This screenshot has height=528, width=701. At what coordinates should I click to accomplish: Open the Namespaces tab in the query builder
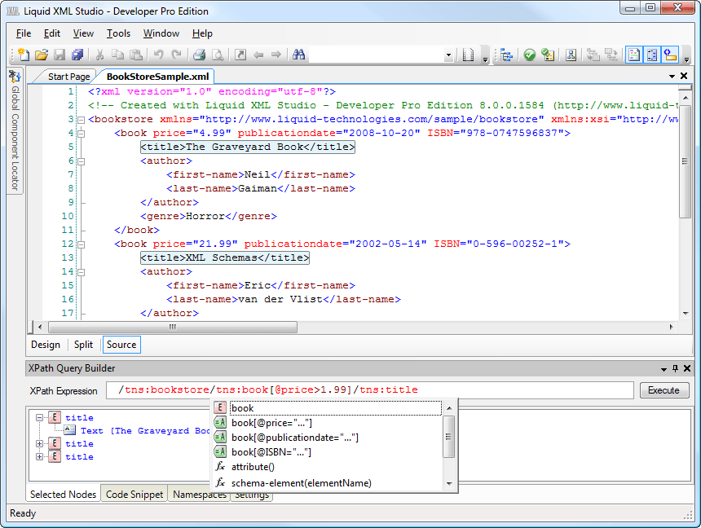[199, 494]
